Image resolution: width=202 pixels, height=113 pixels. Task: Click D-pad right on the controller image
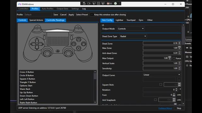pyautogui.click(x=41, y=44)
